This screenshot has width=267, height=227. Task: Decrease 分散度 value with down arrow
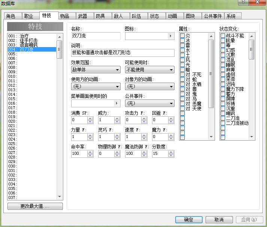click(x=171, y=155)
